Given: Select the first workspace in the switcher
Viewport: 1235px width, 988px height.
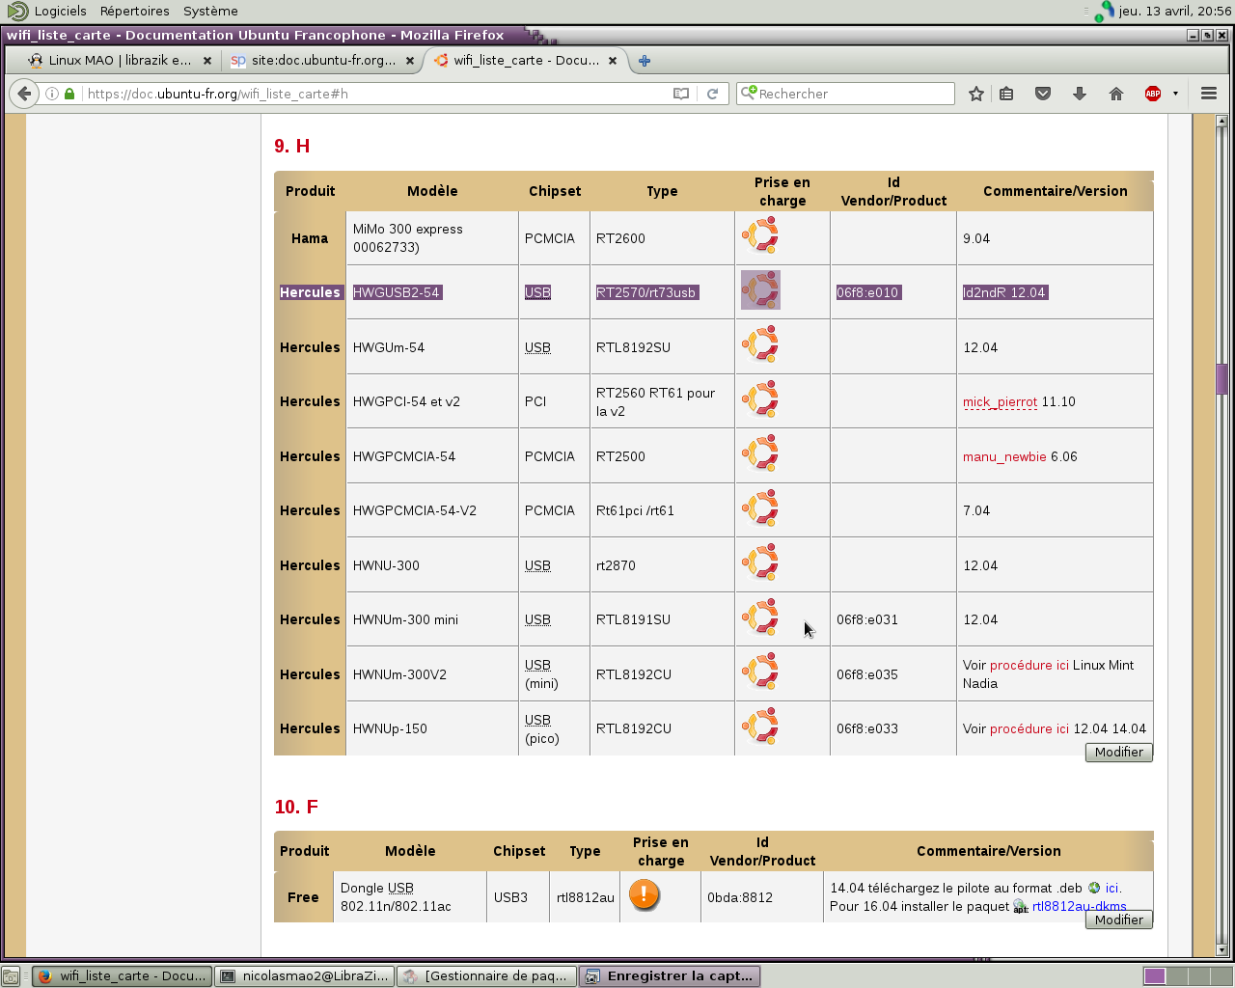Looking at the screenshot, I should point(1155,976).
